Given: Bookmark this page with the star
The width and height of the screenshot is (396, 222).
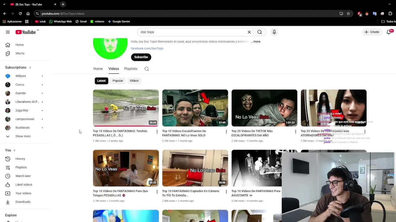Looking at the screenshot, I should 348,14.
